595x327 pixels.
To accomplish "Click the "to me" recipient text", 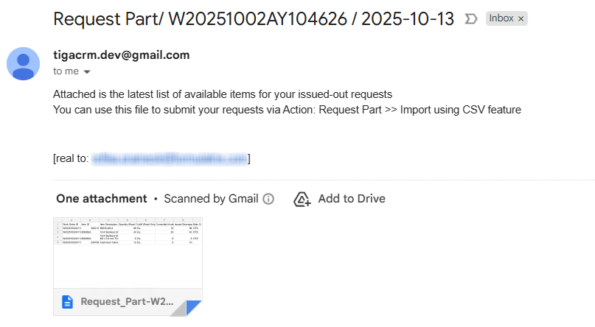I will click(x=66, y=71).
